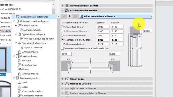Collapse Fixations et jonctions tree node
This screenshot has height=97, width=173.
(x=14, y=78)
